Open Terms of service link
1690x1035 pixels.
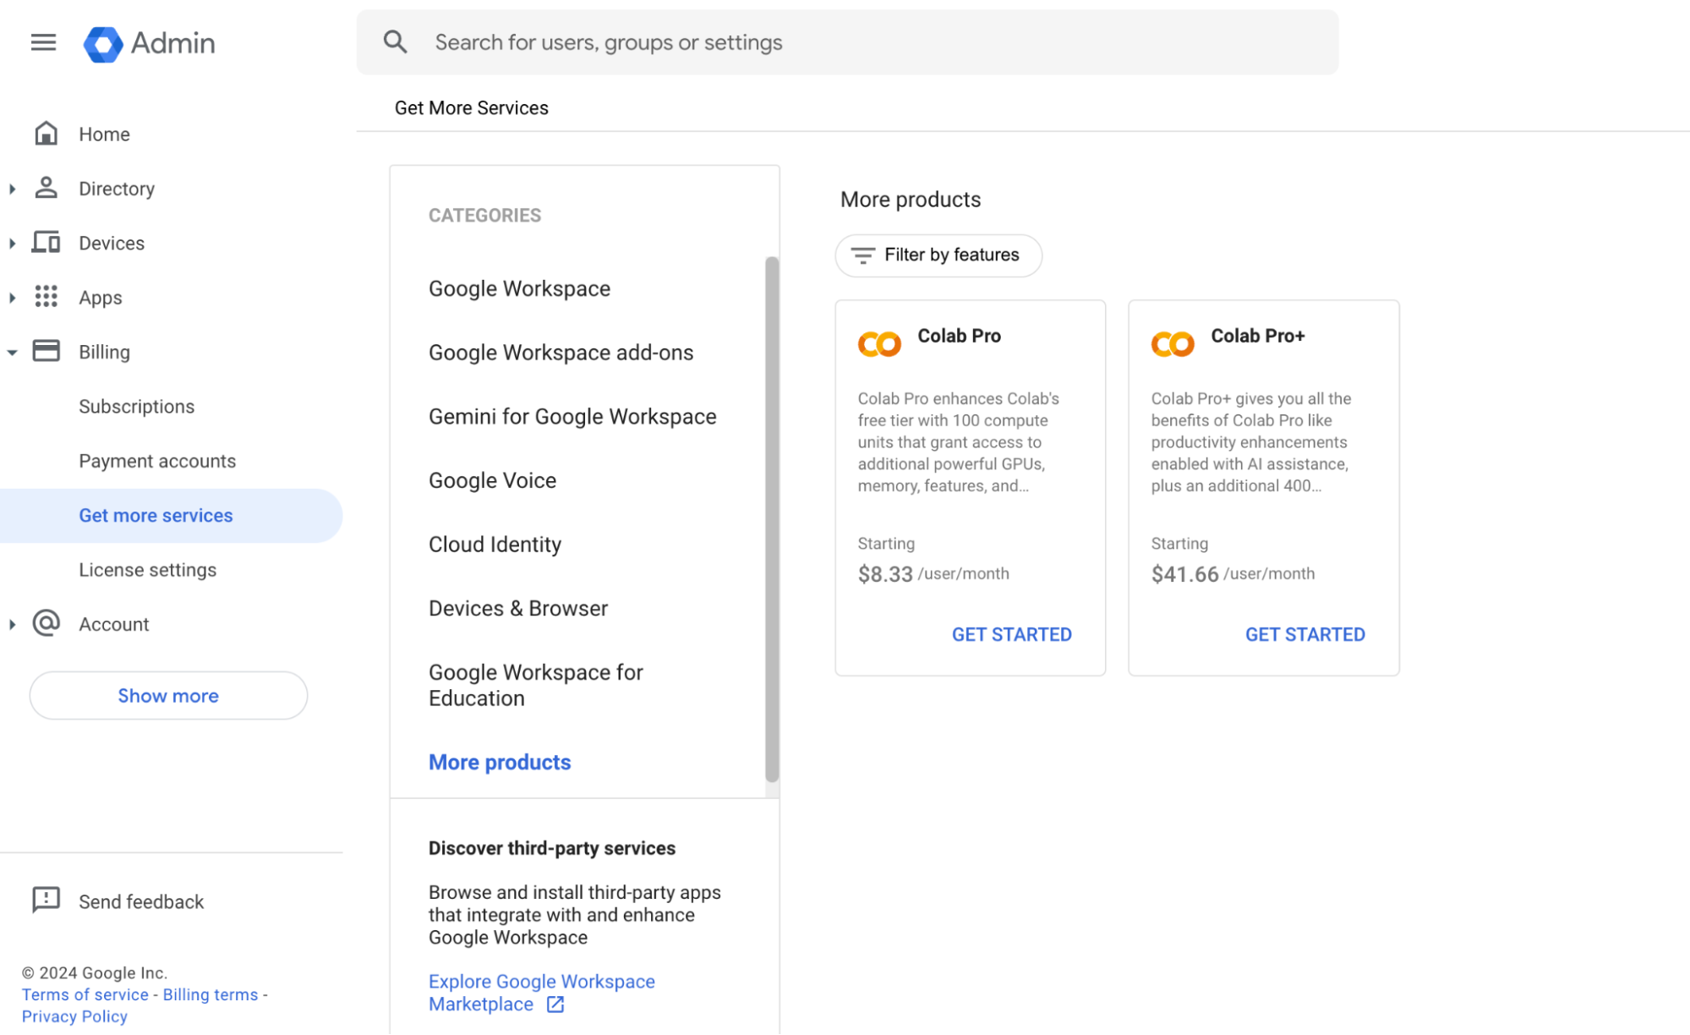coord(85,994)
